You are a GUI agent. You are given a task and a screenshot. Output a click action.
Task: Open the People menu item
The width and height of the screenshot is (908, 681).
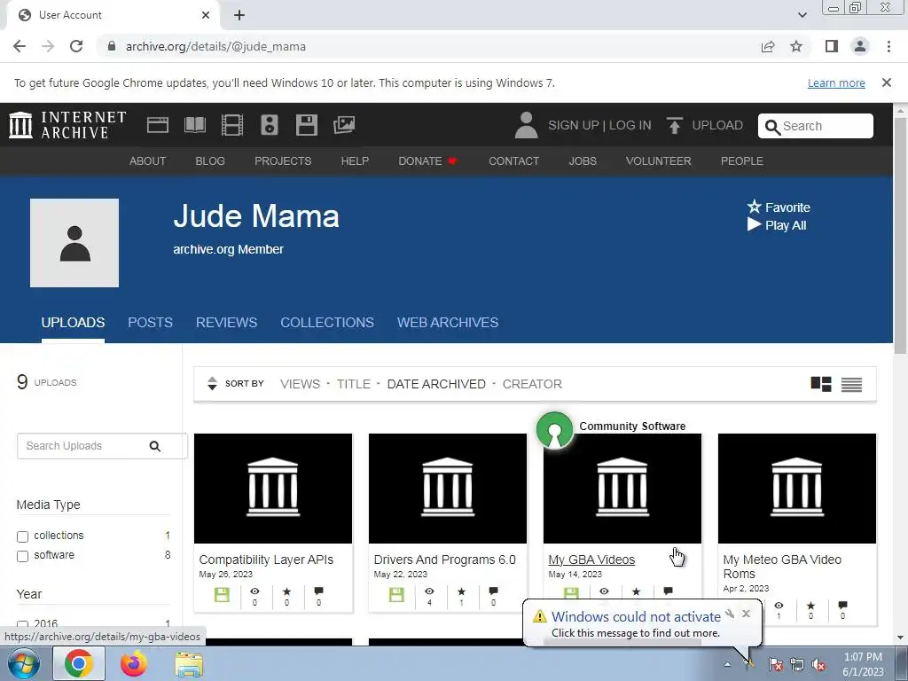pos(742,161)
